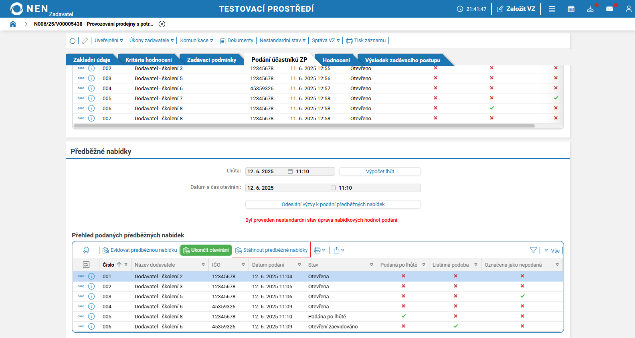Click the Ukončit otevírání button
Viewport: 635px width, 338px height.
[206, 250]
